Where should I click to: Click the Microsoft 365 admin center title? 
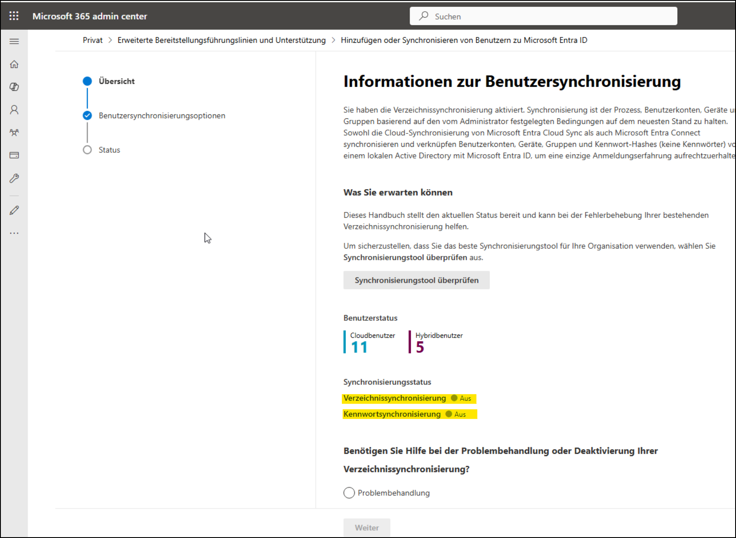90,16
